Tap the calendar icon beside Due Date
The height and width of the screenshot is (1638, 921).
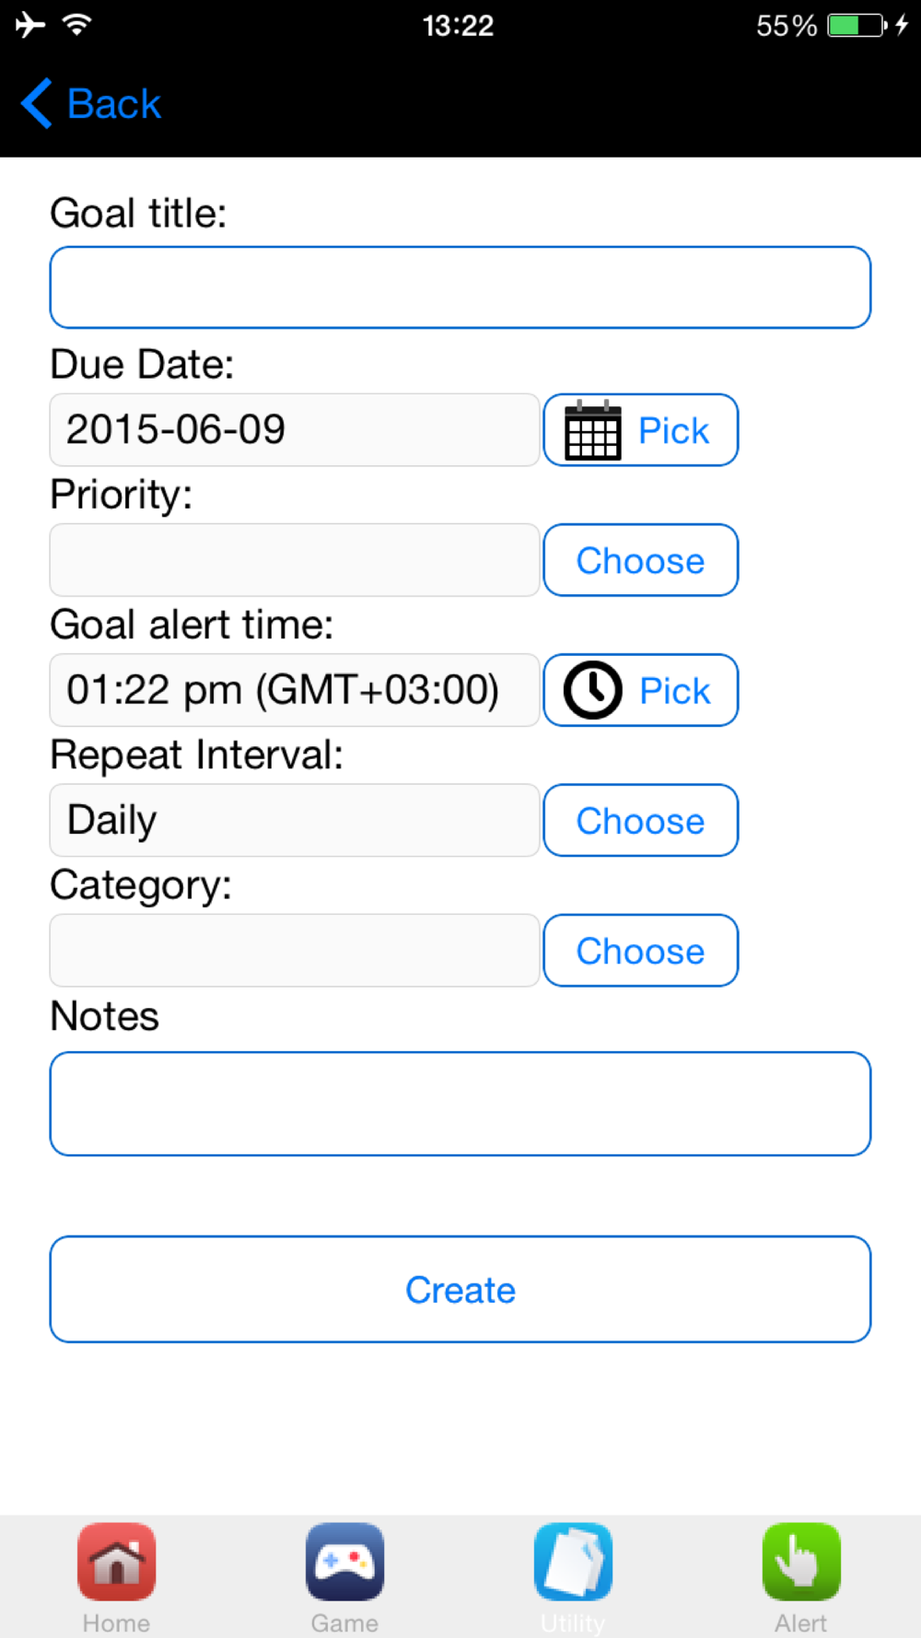[x=592, y=430]
